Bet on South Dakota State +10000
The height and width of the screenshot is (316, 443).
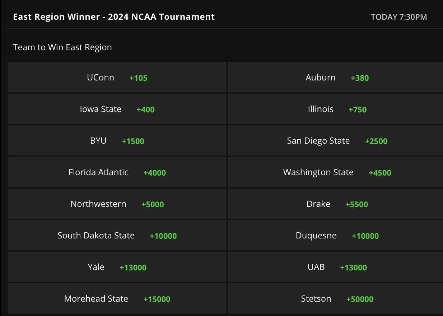coord(117,236)
